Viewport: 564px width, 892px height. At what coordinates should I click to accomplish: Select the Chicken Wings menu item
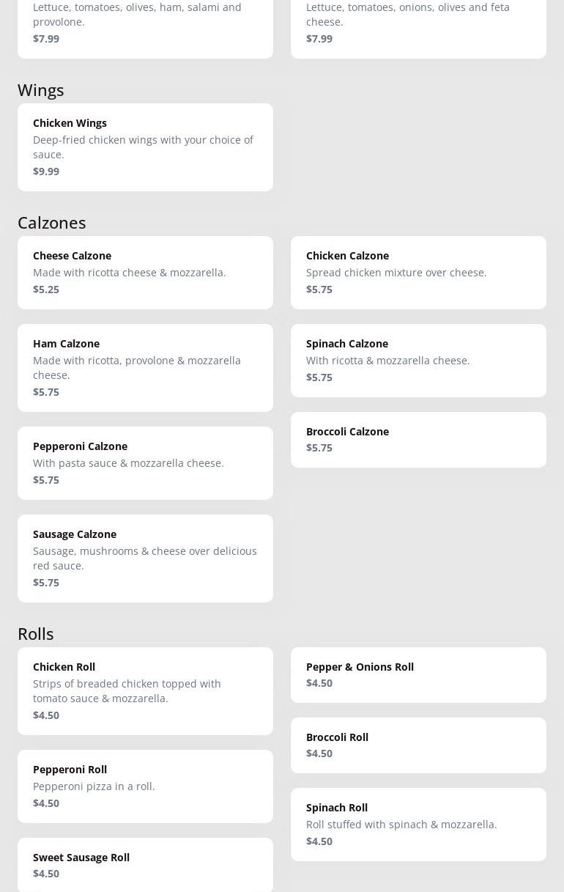click(x=145, y=147)
